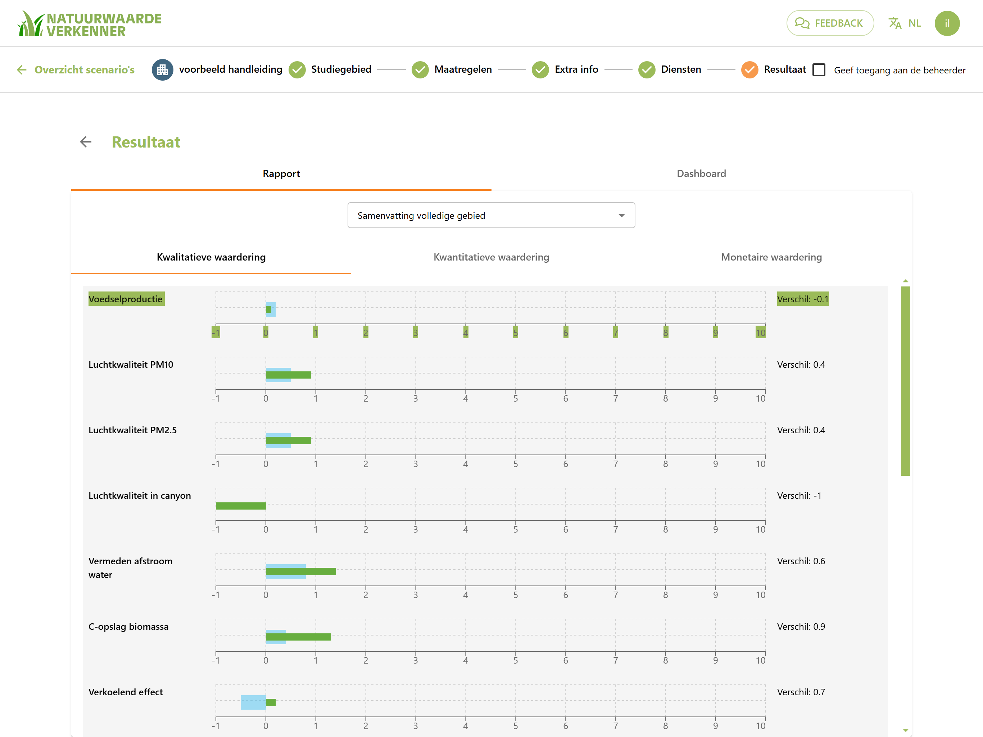Open the Monetaire waardering tab

coord(771,257)
